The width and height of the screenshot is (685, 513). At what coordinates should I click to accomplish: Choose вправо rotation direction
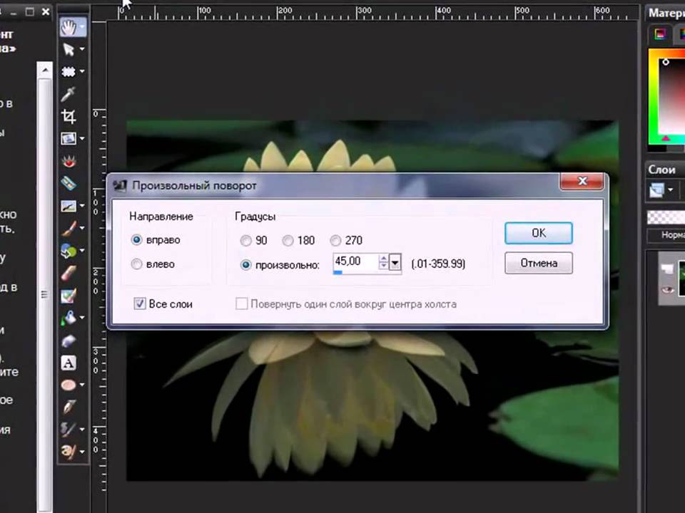click(x=137, y=239)
